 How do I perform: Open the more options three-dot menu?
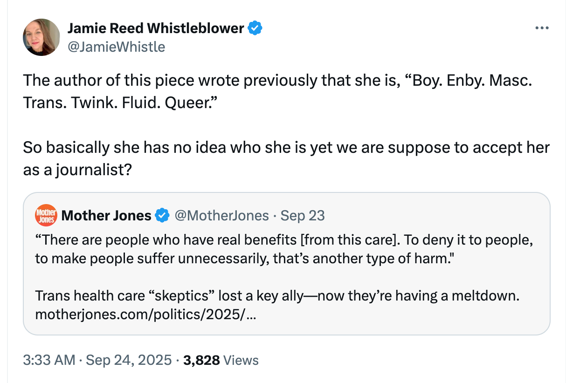coord(542,28)
